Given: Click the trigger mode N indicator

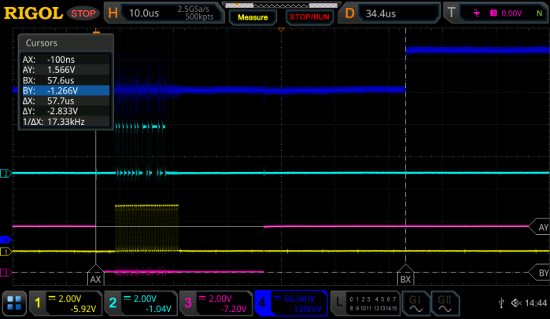Looking at the screenshot, I should pyautogui.click(x=540, y=13).
